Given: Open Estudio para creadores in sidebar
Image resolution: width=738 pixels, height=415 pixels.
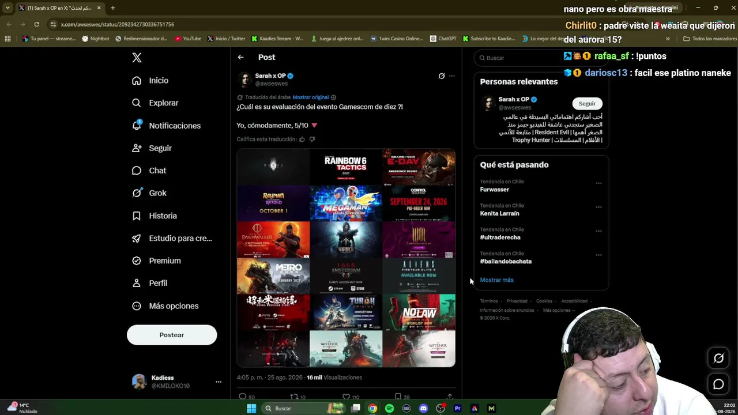Looking at the screenshot, I should pos(172,238).
